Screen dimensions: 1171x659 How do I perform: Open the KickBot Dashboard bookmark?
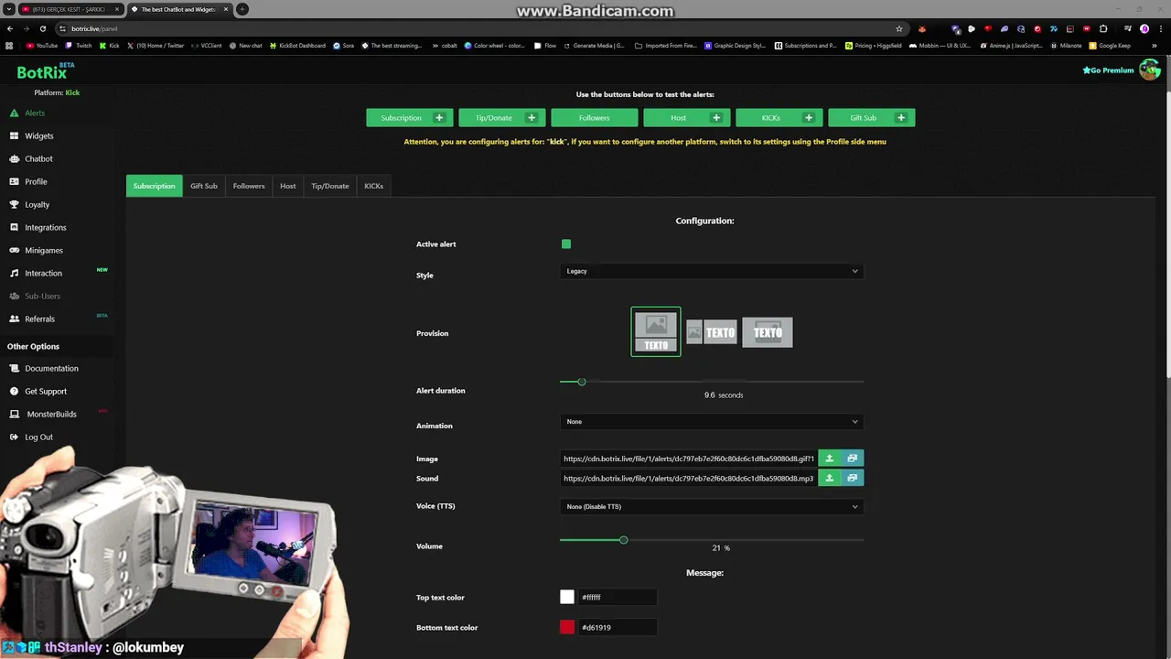coord(298,45)
